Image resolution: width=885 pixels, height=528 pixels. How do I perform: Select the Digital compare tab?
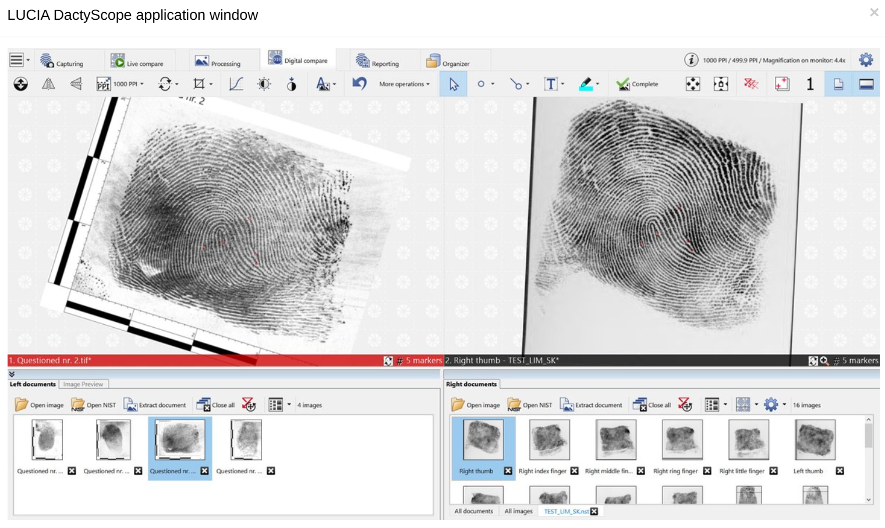click(298, 58)
